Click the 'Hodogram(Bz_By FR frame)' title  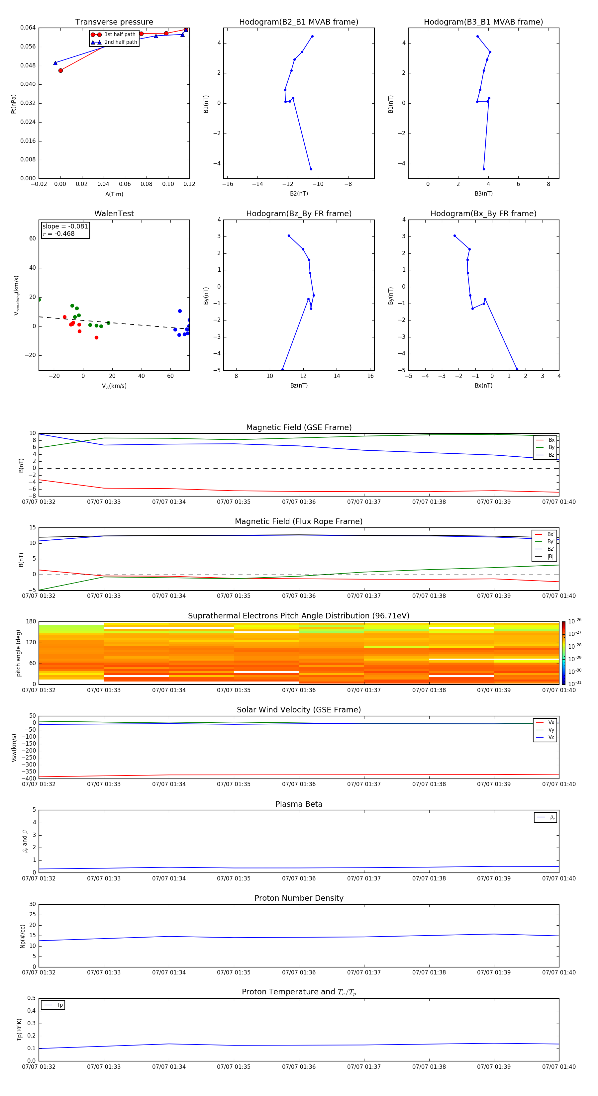pyautogui.click(x=299, y=214)
